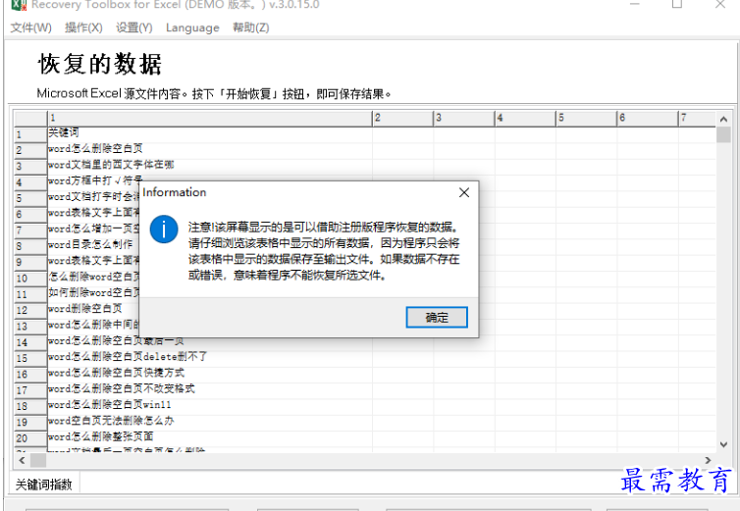Viewport: 740px width, 511px height.
Task: Select column header 6
Action: click(648, 118)
